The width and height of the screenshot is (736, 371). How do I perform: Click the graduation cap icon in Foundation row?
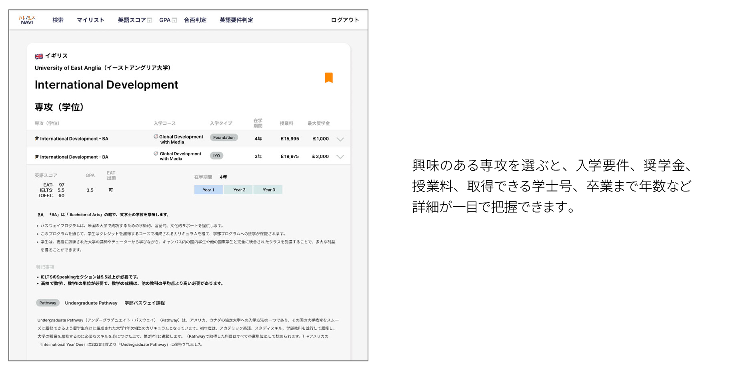pyautogui.click(x=37, y=139)
